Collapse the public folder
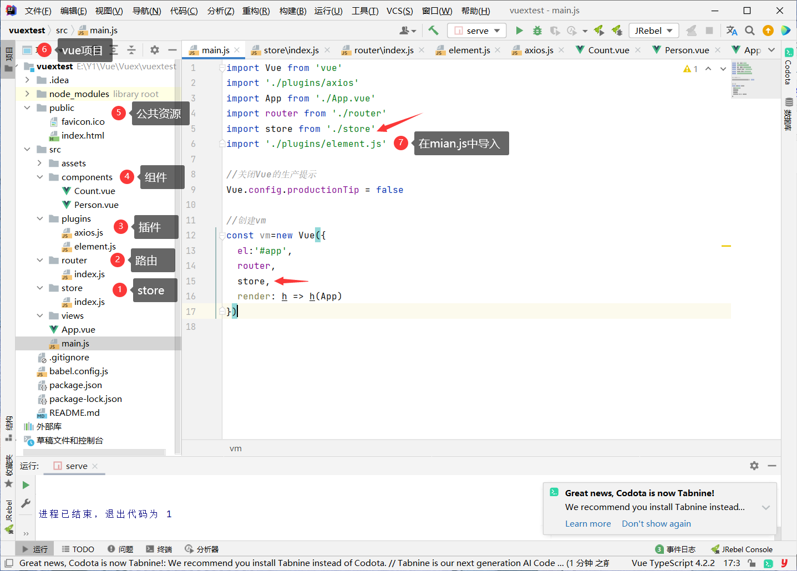The height and width of the screenshot is (571, 797). coord(27,108)
